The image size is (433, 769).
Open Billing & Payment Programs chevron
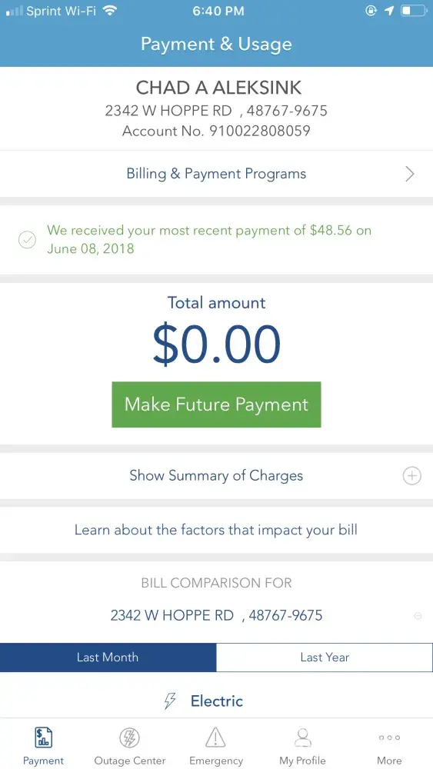pos(410,174)
